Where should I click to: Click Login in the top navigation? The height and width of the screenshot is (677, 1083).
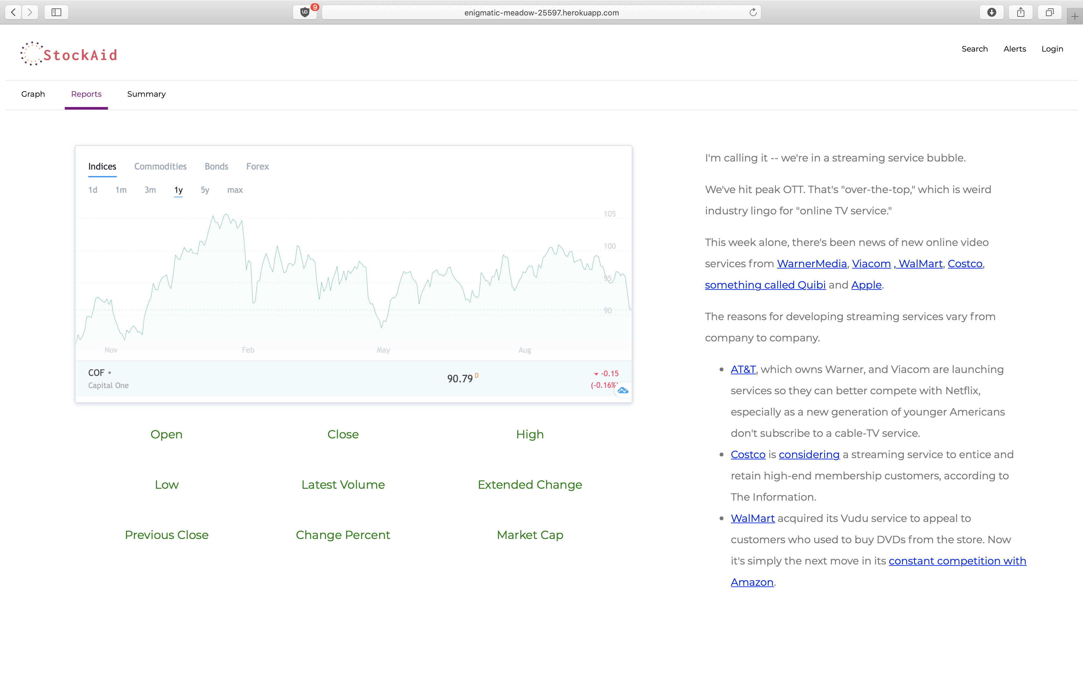tap(1052, 49)
